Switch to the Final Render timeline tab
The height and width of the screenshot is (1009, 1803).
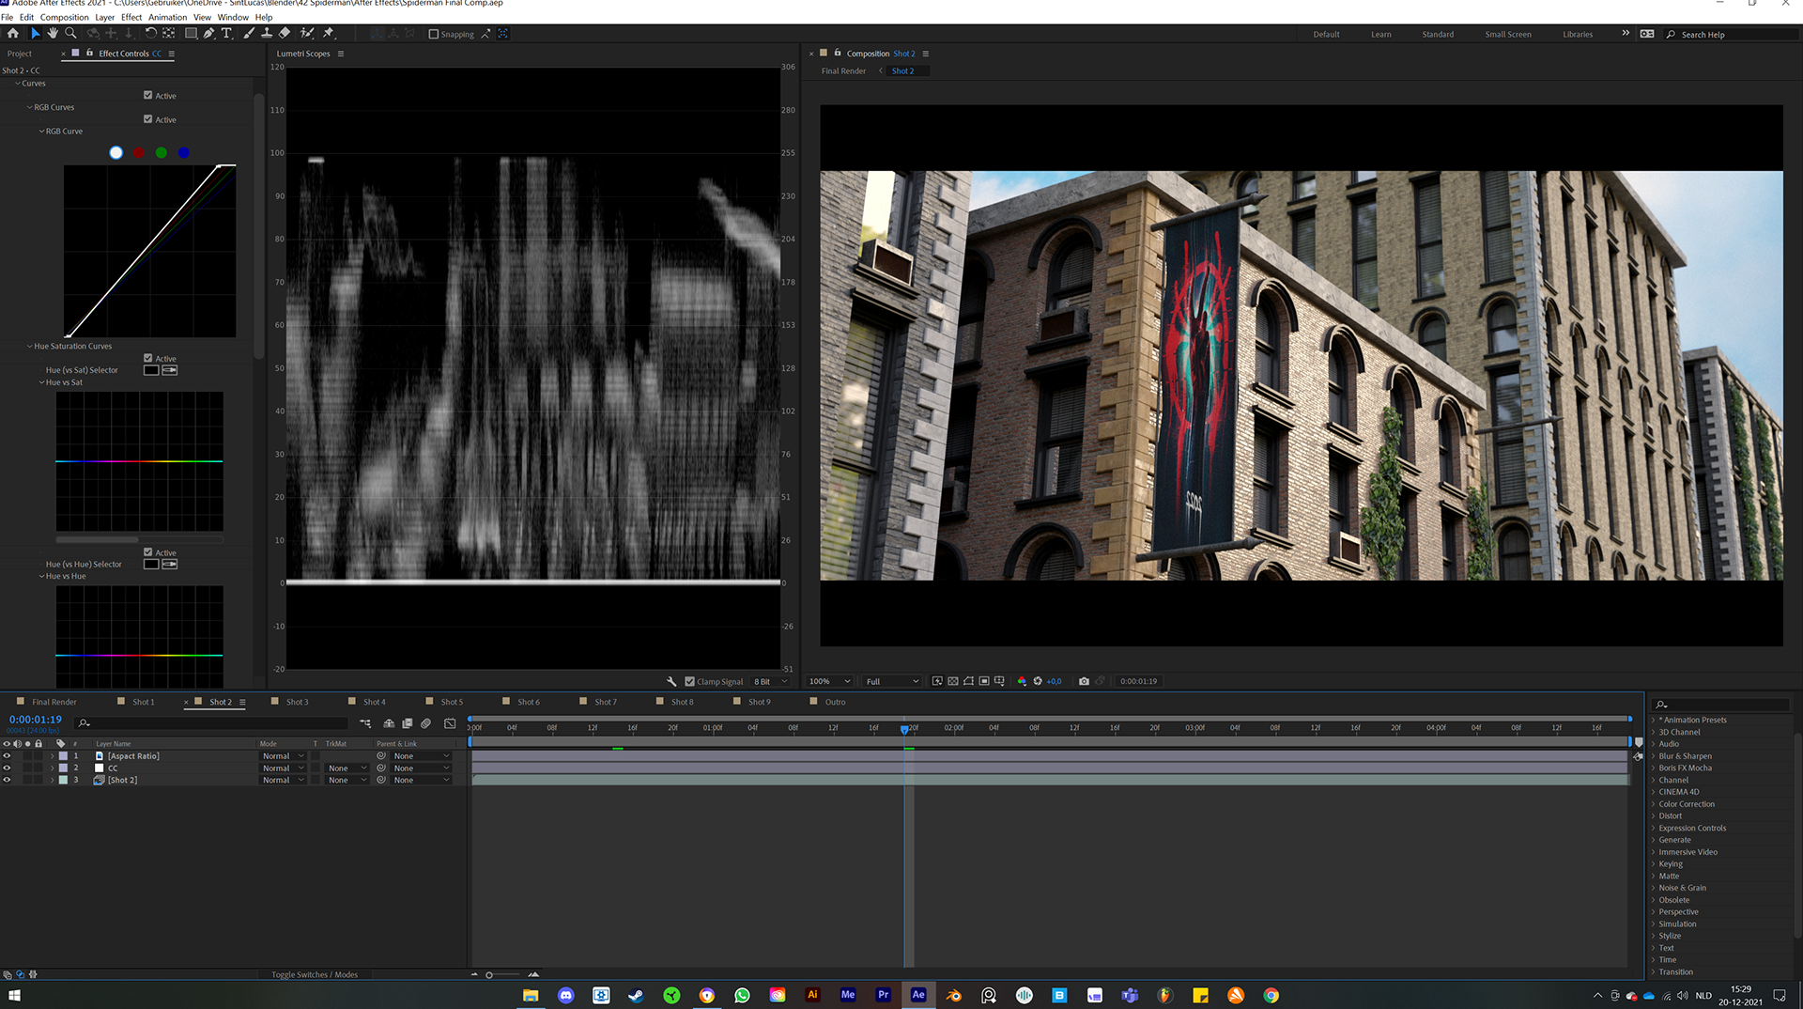click(54, 702)
